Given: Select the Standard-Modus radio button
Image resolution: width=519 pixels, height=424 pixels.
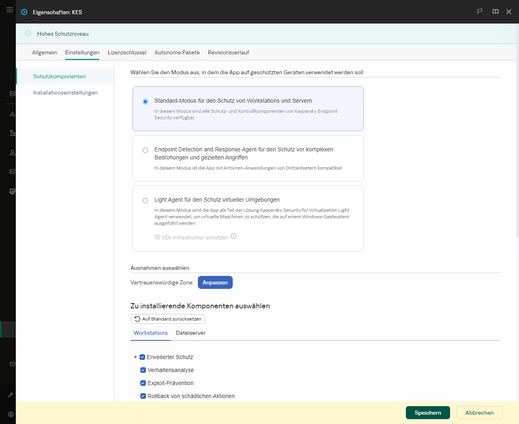Looking at the screenshot, I should click(x=145, y=102).
